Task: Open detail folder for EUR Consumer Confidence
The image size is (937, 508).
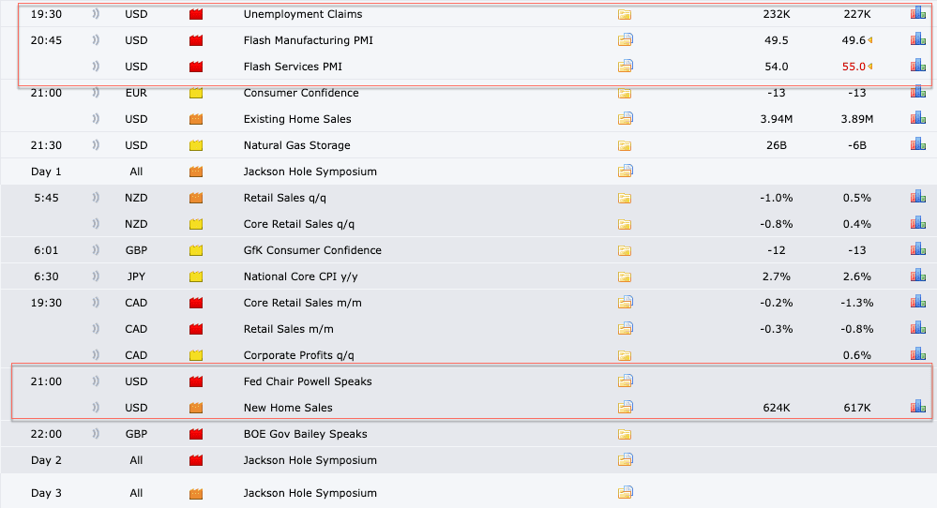Action: pyautogui.click(x=626, y=93)
